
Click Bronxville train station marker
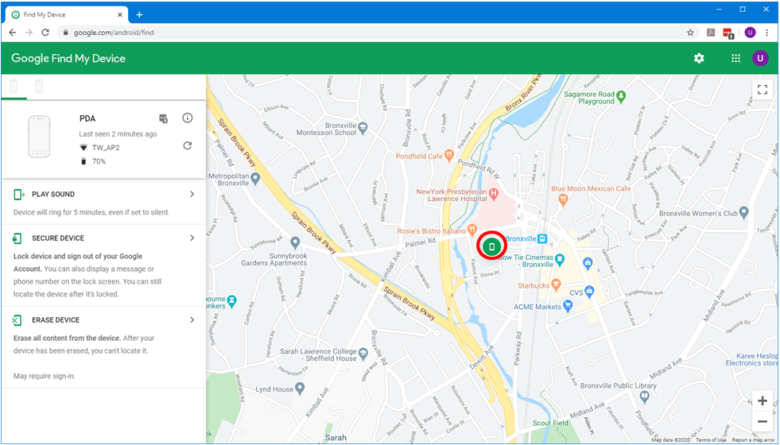tap(542, 238)
